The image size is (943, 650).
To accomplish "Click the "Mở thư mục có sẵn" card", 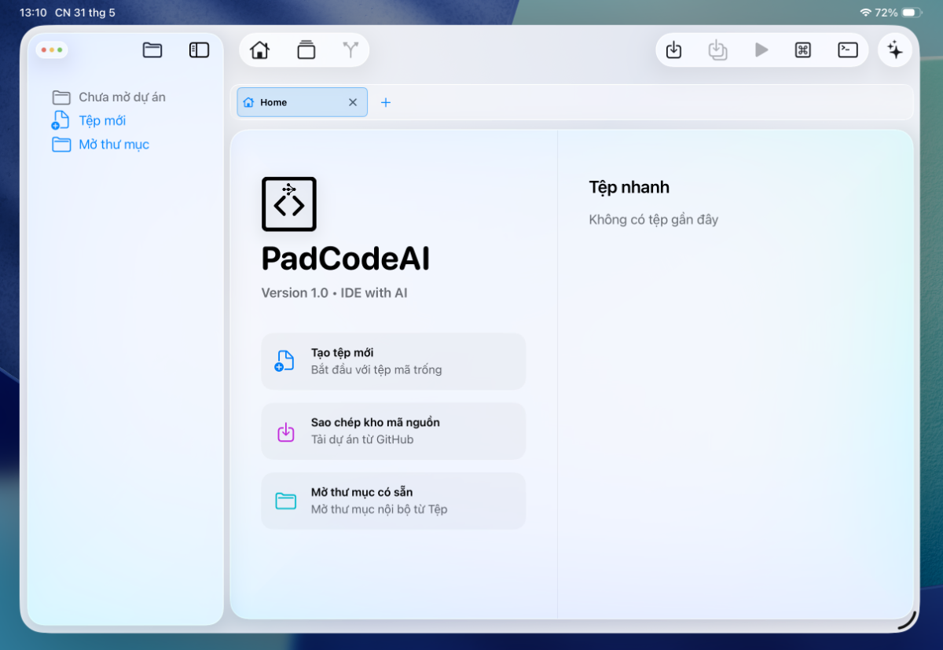I will (394, 501).
